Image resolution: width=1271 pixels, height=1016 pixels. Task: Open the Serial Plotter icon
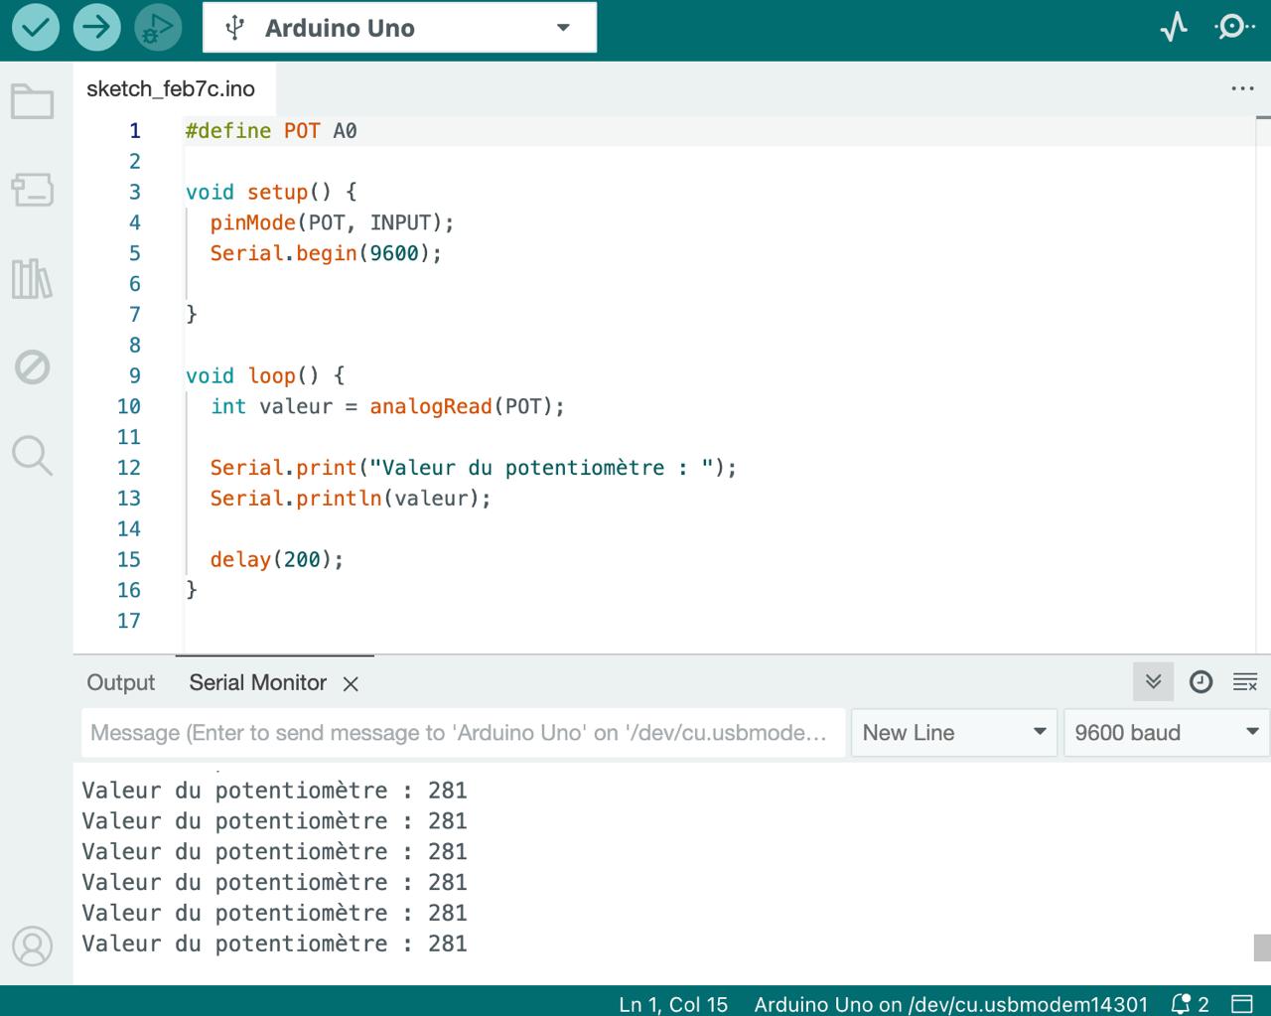tap(1174, 27)
